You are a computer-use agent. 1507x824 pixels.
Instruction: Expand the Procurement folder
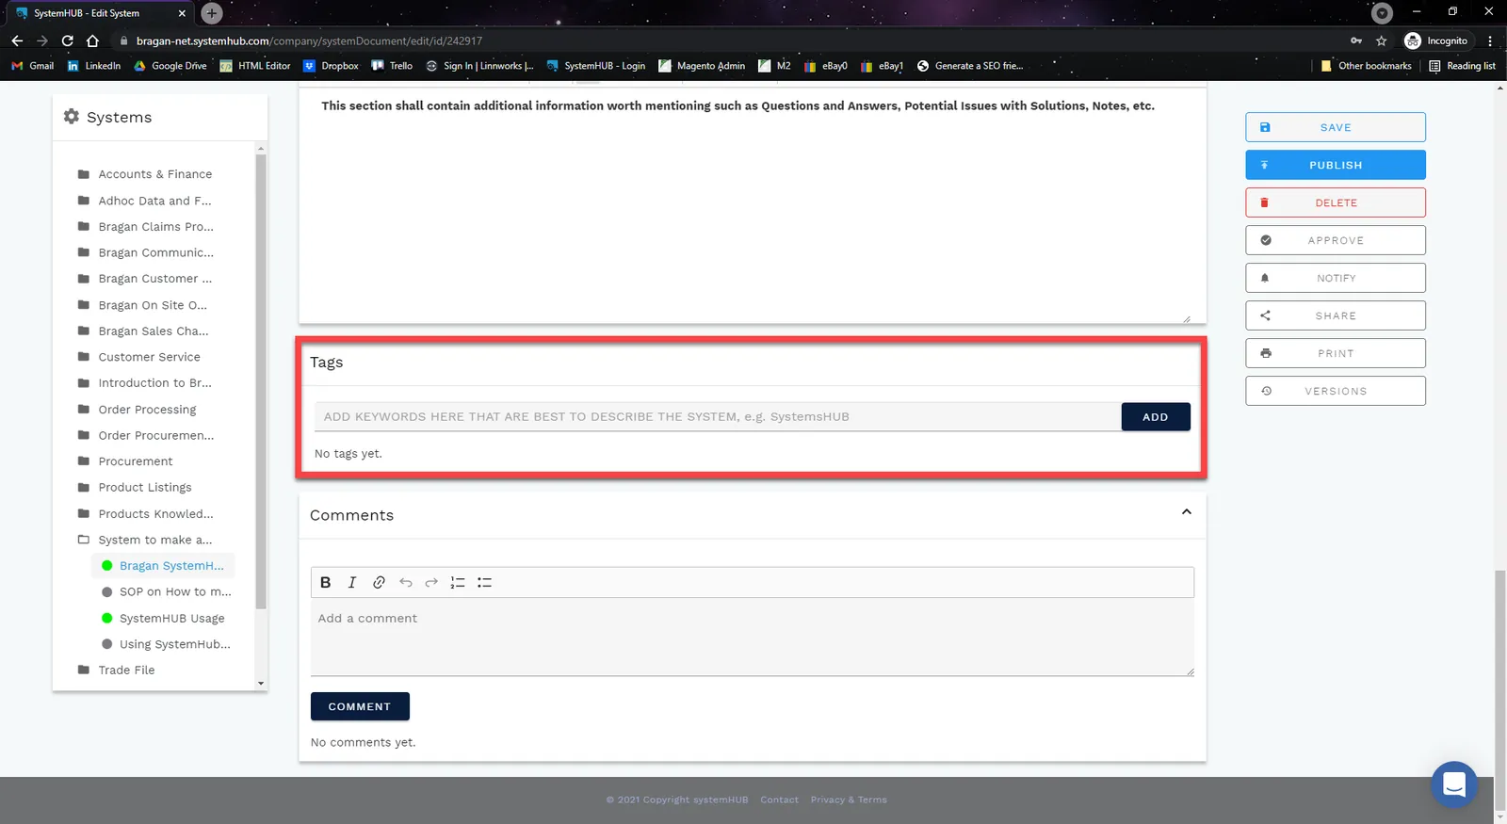(126, 461)
